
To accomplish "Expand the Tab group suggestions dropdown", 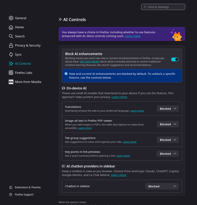I will click(x=168, y=140).
